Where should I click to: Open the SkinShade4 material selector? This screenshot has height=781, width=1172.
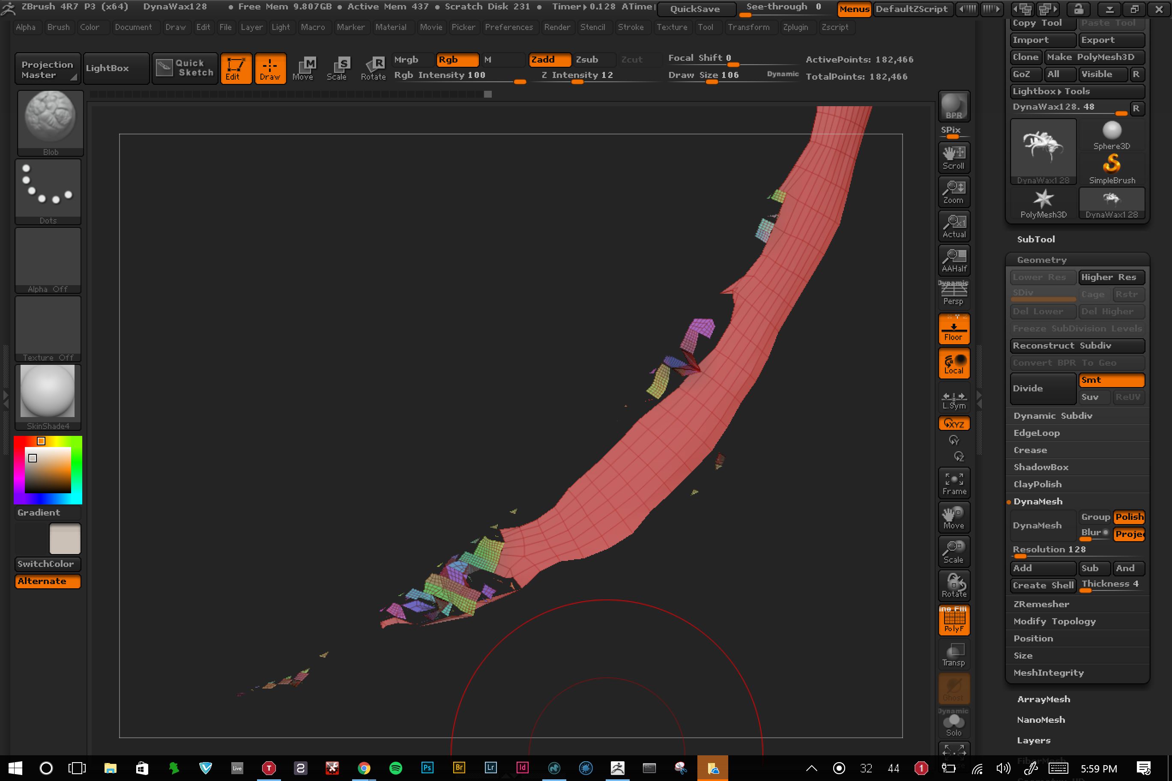pyautogui.click(x=48, y=397)
